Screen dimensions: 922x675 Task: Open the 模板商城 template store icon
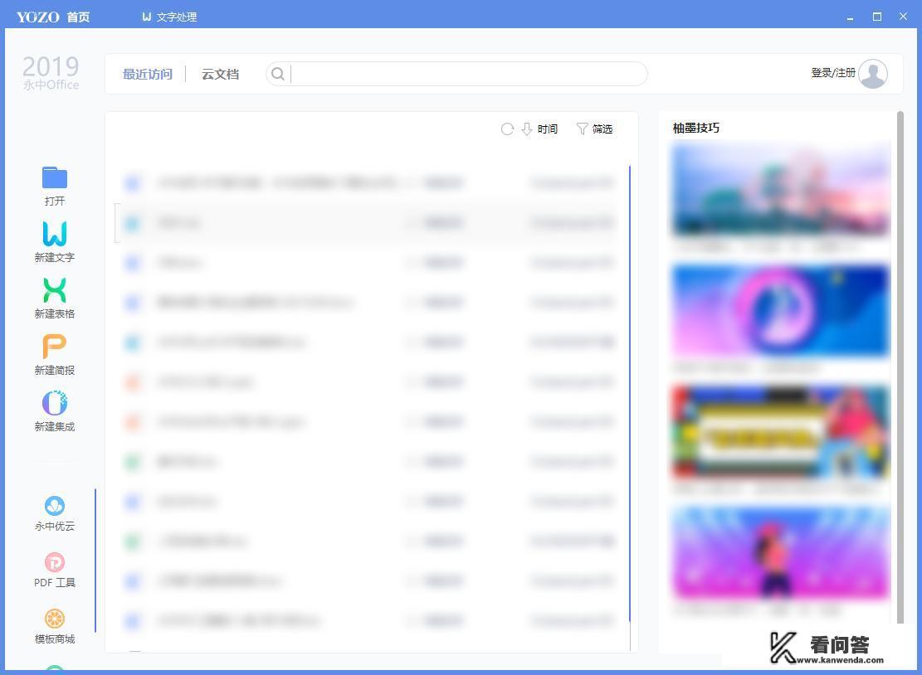click(x=54, y=618)
